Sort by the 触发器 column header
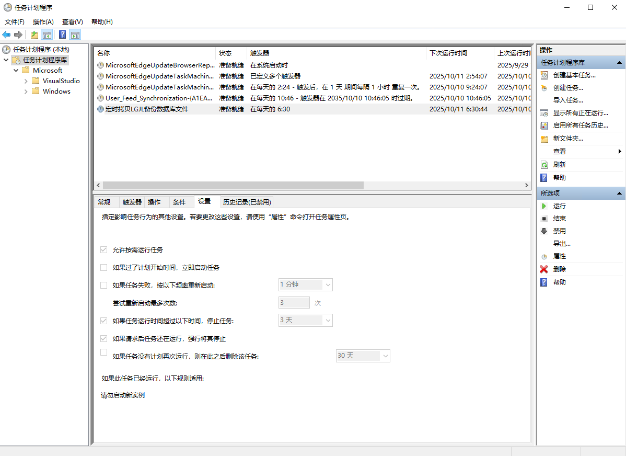The height and width of the screenshot is (456, 626). click(x=337, y=53)
